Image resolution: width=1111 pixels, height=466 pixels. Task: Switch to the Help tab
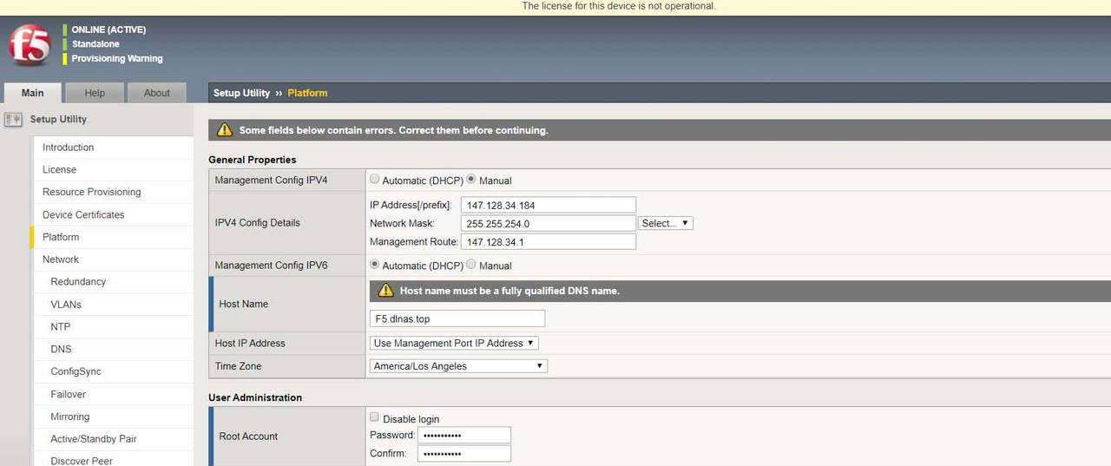click(95, 93)
